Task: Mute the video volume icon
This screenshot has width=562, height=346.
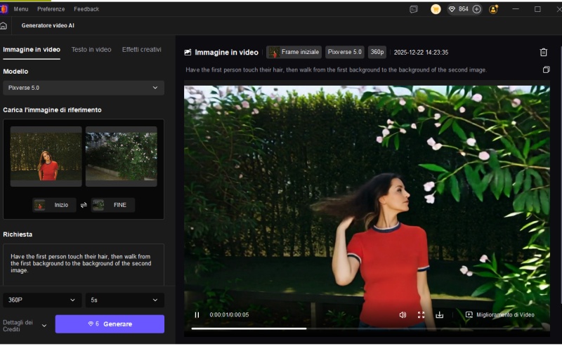Action: 403,315
